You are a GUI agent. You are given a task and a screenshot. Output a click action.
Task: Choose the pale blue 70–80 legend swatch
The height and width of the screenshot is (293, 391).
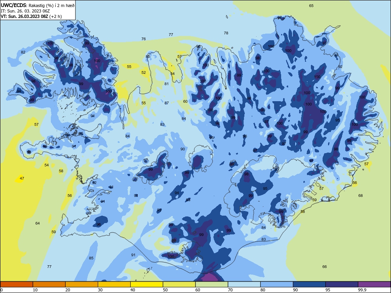click(244, 284)
